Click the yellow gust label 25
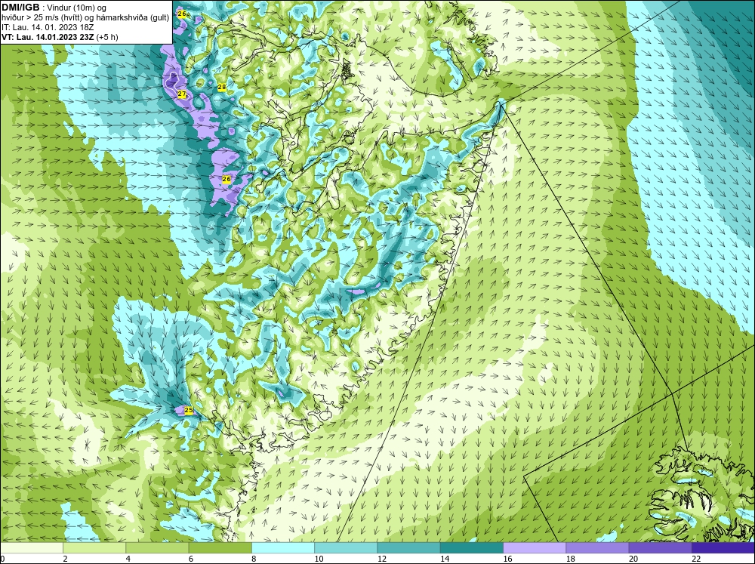This screenshot has width=755, height=564. 189,411
